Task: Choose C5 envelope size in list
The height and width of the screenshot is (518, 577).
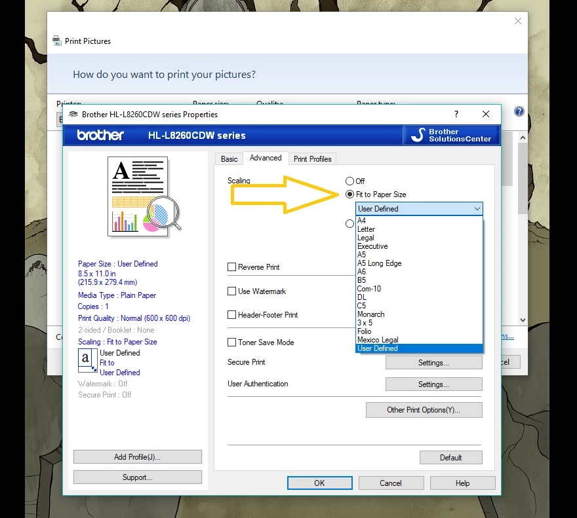Action: point(419,306)
